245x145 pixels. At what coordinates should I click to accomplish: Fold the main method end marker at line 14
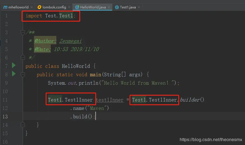tap(23, 125)
